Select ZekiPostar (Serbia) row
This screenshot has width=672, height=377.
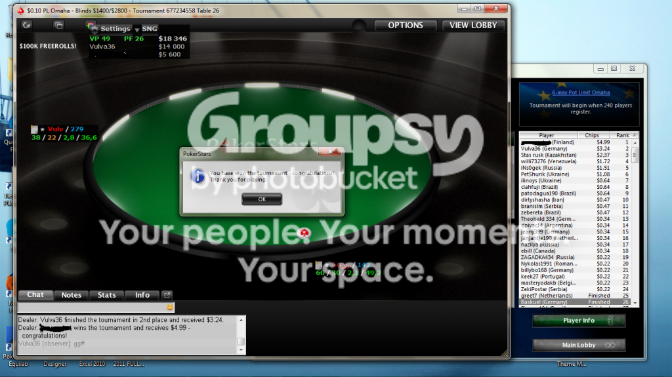pos(575,289)
